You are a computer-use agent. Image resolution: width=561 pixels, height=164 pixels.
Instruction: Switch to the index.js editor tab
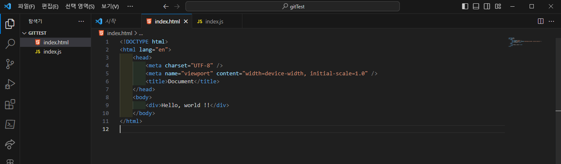click(217, 21)
